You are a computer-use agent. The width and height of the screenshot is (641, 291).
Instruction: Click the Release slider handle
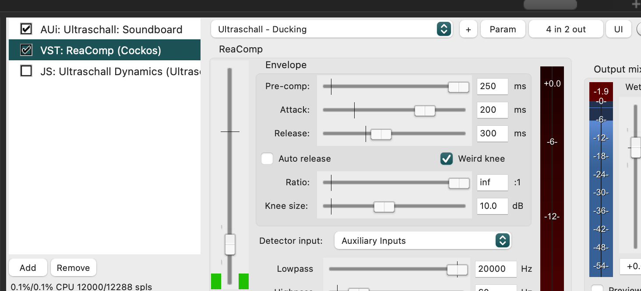pyautogui.click(x=381, y=134)
